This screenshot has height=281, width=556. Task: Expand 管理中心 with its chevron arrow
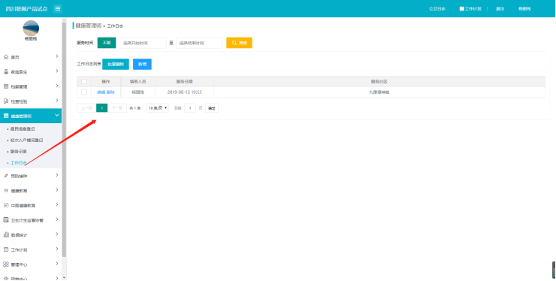[57, 264]
